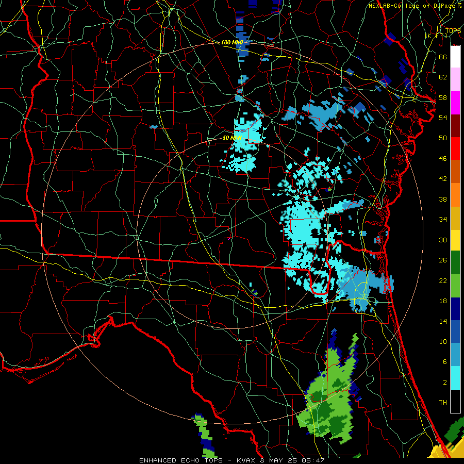The image size is (464, 464).
Task: Select the '34' legend value
Action: point(443,219)
